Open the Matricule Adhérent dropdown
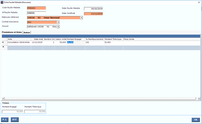Image resolution: width=202 pixels, height=124 pixels. (x=81, y=18)
